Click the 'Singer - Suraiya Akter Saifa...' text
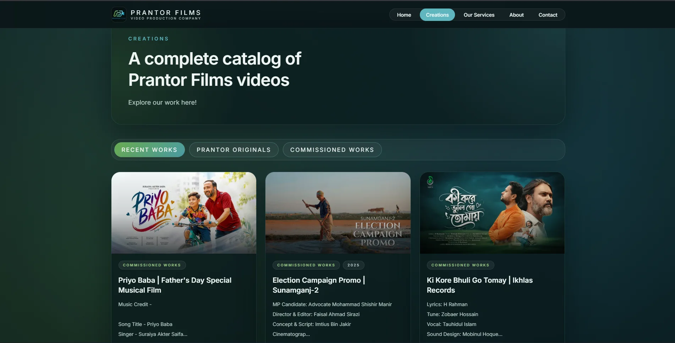 pos(153,334)
